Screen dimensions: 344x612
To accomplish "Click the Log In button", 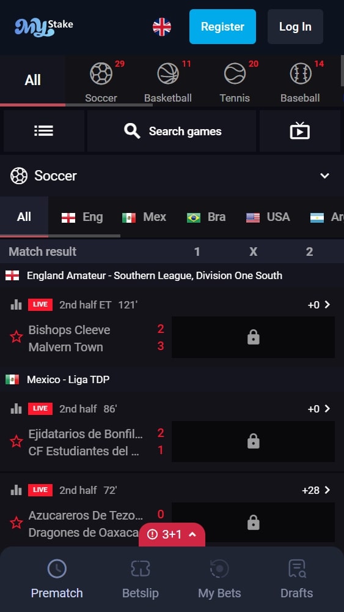I will pos(295,26).
